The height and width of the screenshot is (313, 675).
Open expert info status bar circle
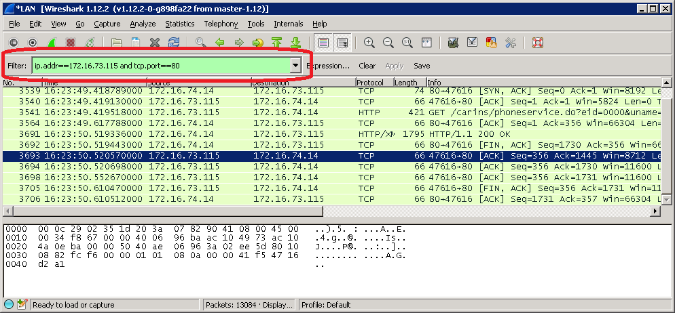click(x=9, y=305)
